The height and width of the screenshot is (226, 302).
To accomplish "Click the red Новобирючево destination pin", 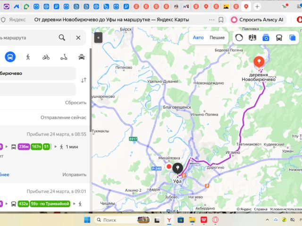I will point(259,62).
